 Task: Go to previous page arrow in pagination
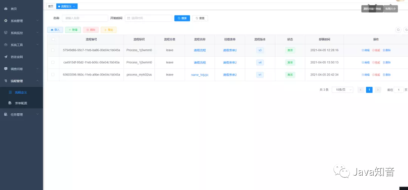[x=361, y=90]
